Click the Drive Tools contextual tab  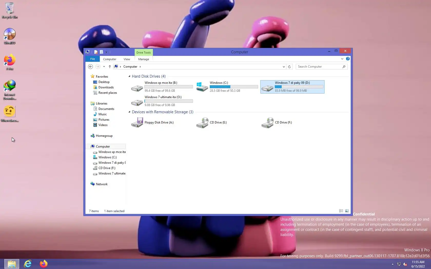pyautogui.click(x=144, y=53)
